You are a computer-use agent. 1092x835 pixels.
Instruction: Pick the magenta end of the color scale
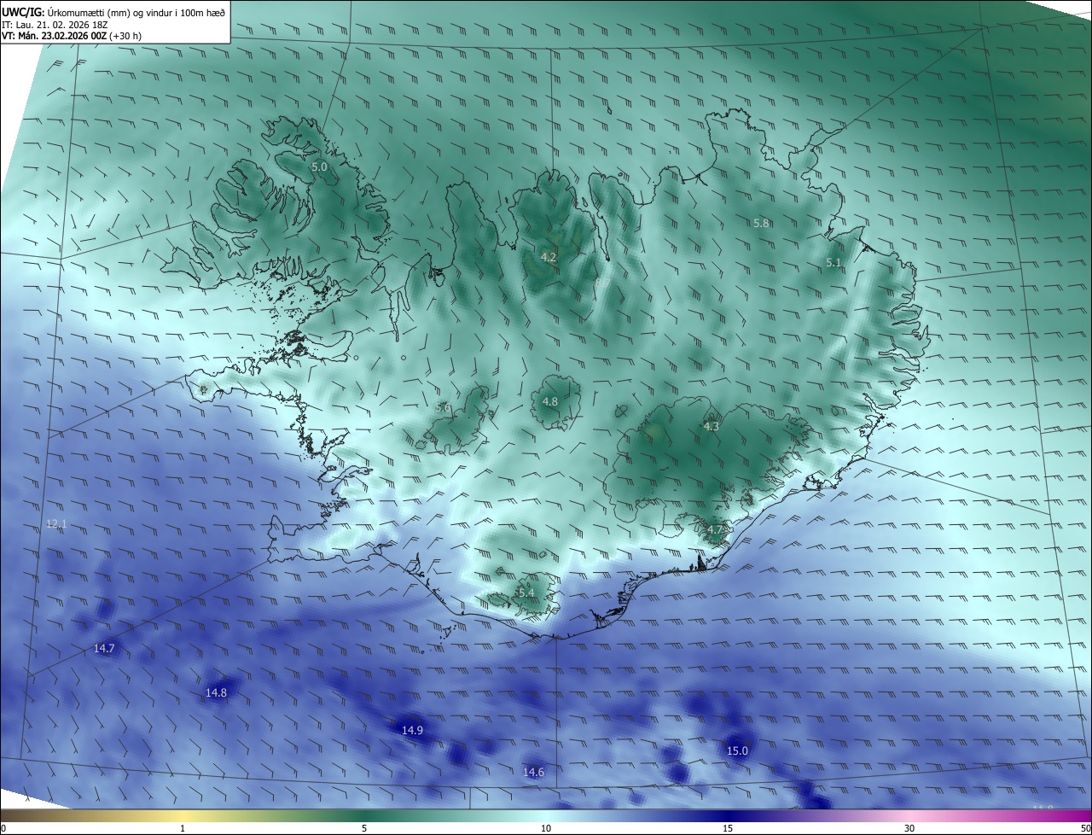click(x=1077, y=815)
